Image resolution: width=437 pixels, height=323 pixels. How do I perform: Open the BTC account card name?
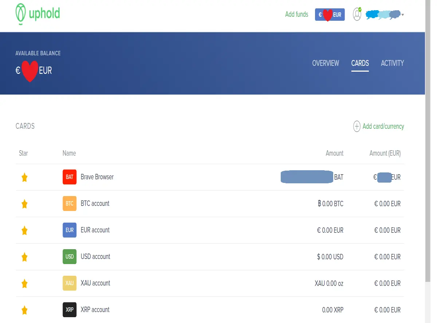click(95, 204)
